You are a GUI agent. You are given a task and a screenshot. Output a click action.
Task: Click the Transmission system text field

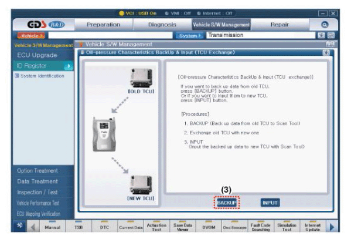261,35
